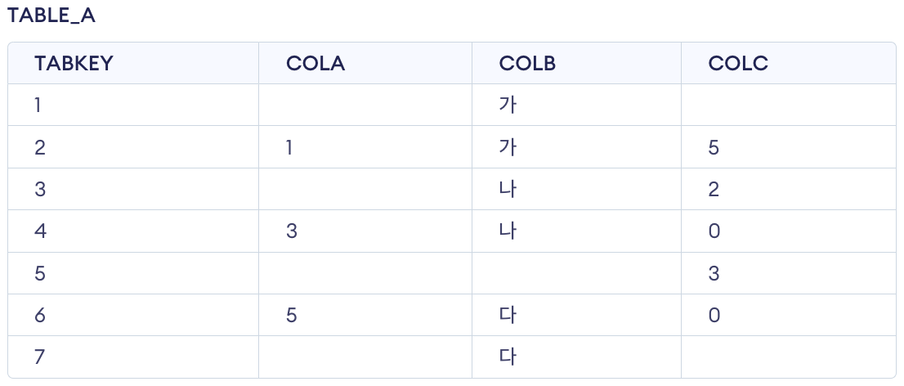Viewport: 904px width, 386px height.
Task: Select the COLA column header
Action: coord(316,64)
